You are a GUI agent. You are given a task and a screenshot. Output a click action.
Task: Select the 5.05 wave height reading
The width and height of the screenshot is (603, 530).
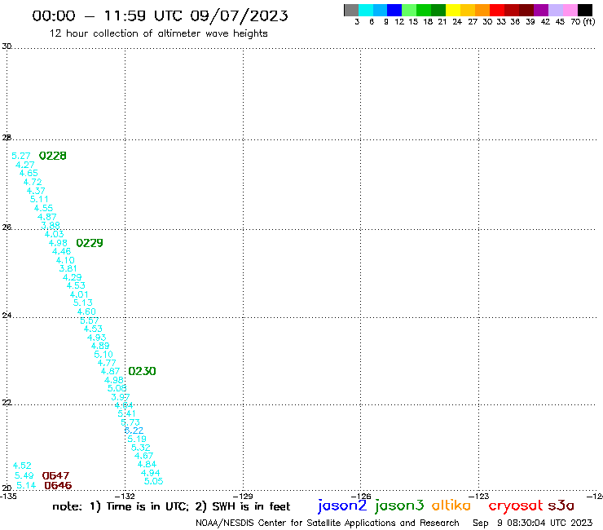click(x=154, y=482)
